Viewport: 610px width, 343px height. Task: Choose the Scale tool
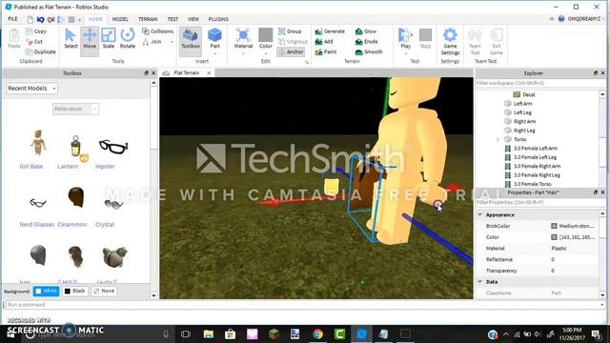108,38
